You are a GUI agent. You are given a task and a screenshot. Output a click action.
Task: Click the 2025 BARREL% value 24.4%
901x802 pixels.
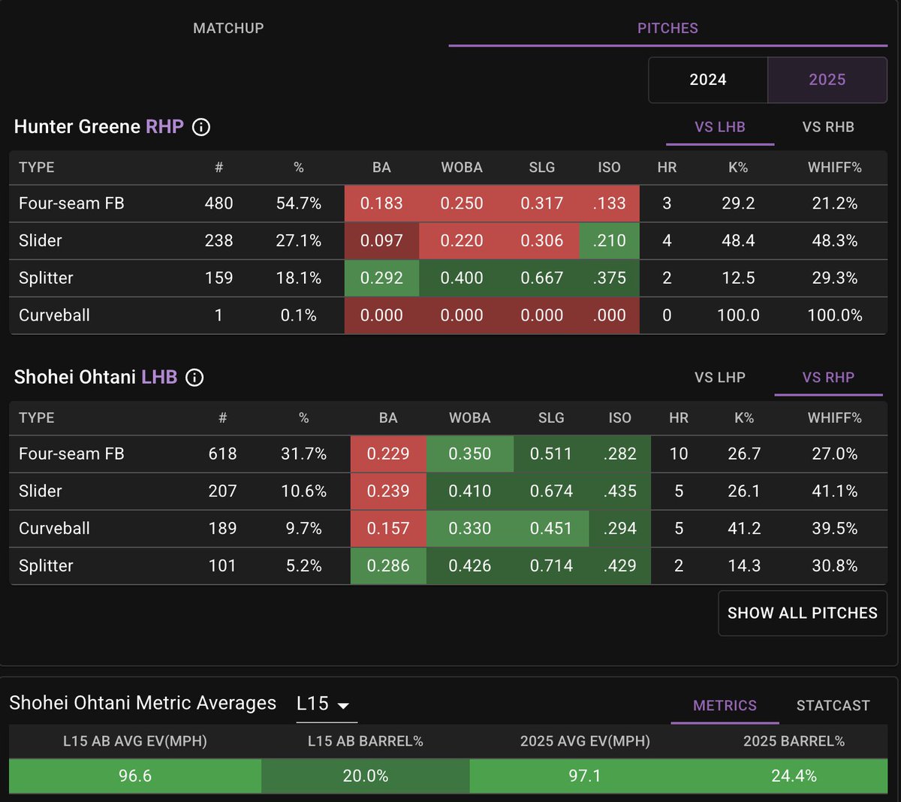(x=794, y=776)
